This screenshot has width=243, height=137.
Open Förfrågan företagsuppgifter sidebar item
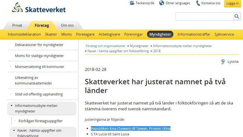(41, 121)
